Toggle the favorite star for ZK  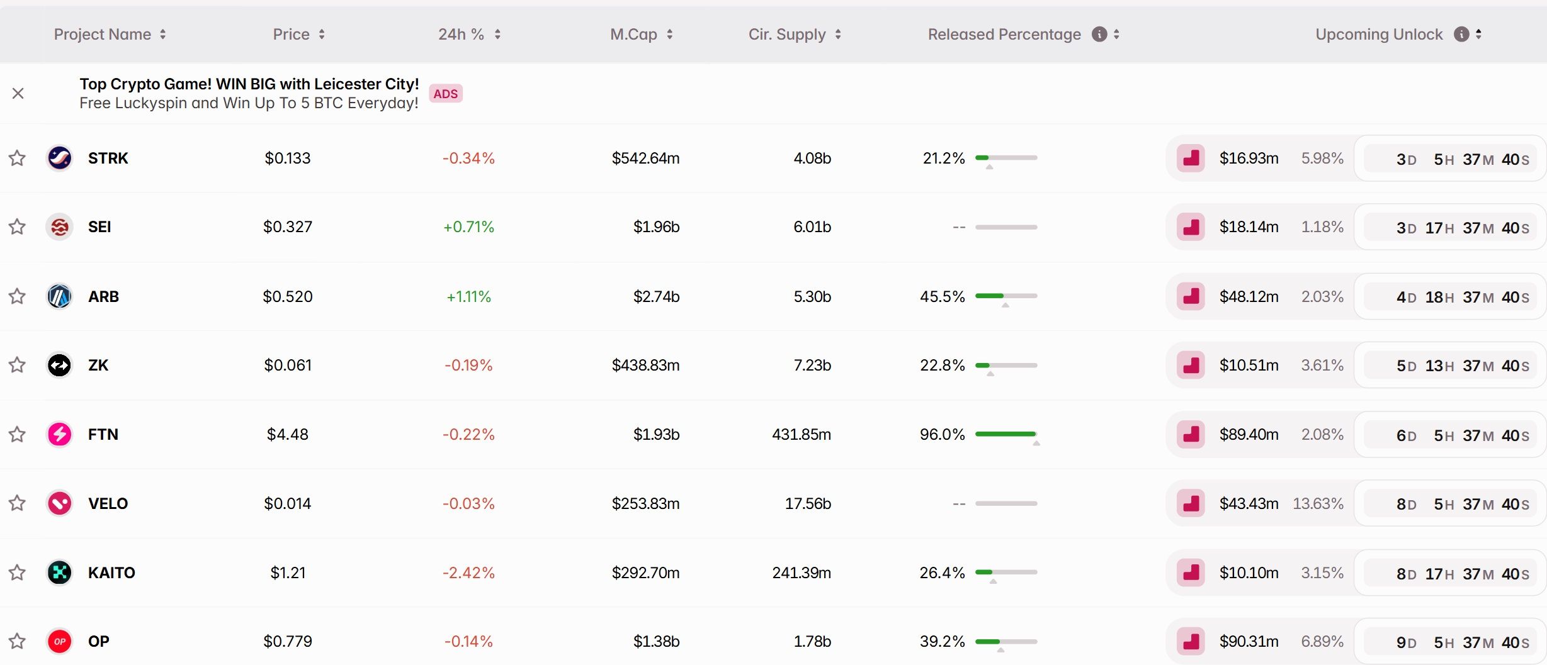pyautogui.click(x=17, y=365)
